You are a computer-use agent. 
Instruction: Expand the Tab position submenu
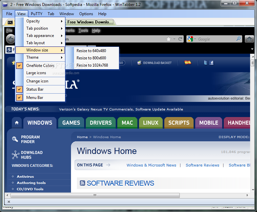coord(40,28)
